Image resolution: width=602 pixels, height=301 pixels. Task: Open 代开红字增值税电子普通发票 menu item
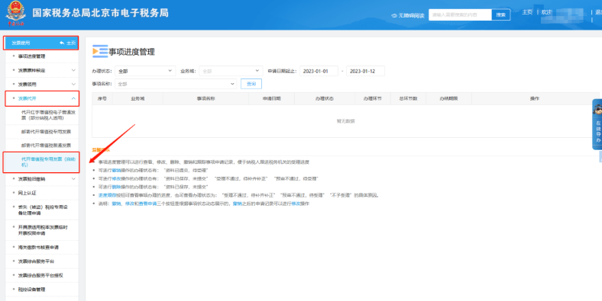(48, 115)
